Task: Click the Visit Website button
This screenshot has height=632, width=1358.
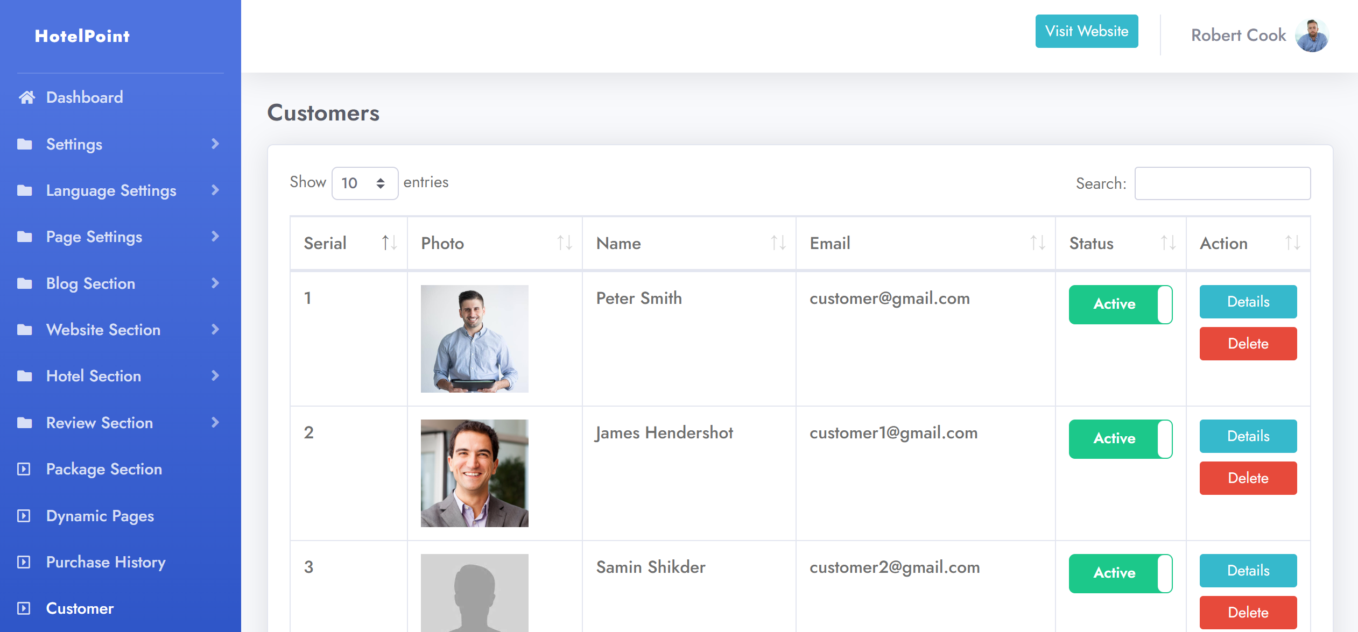Action: tap(1086, 31)
